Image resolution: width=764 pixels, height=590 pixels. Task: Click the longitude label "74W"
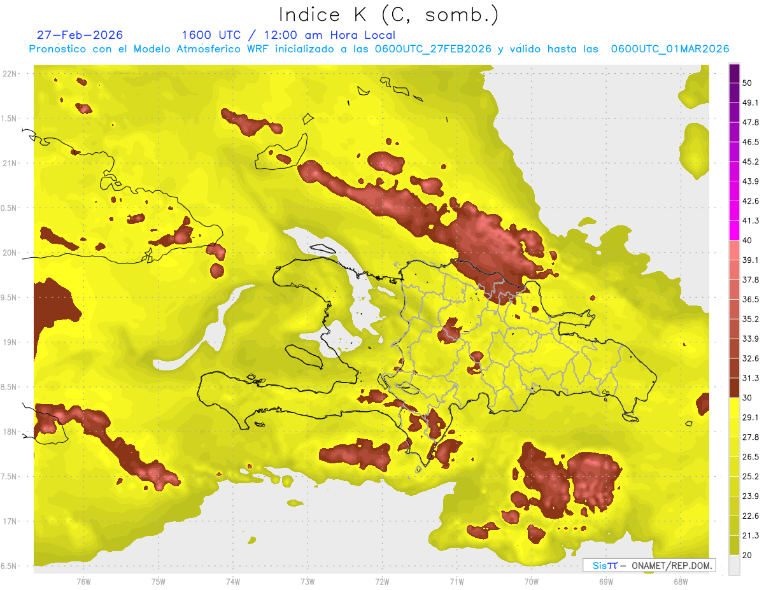coord(232,581)
